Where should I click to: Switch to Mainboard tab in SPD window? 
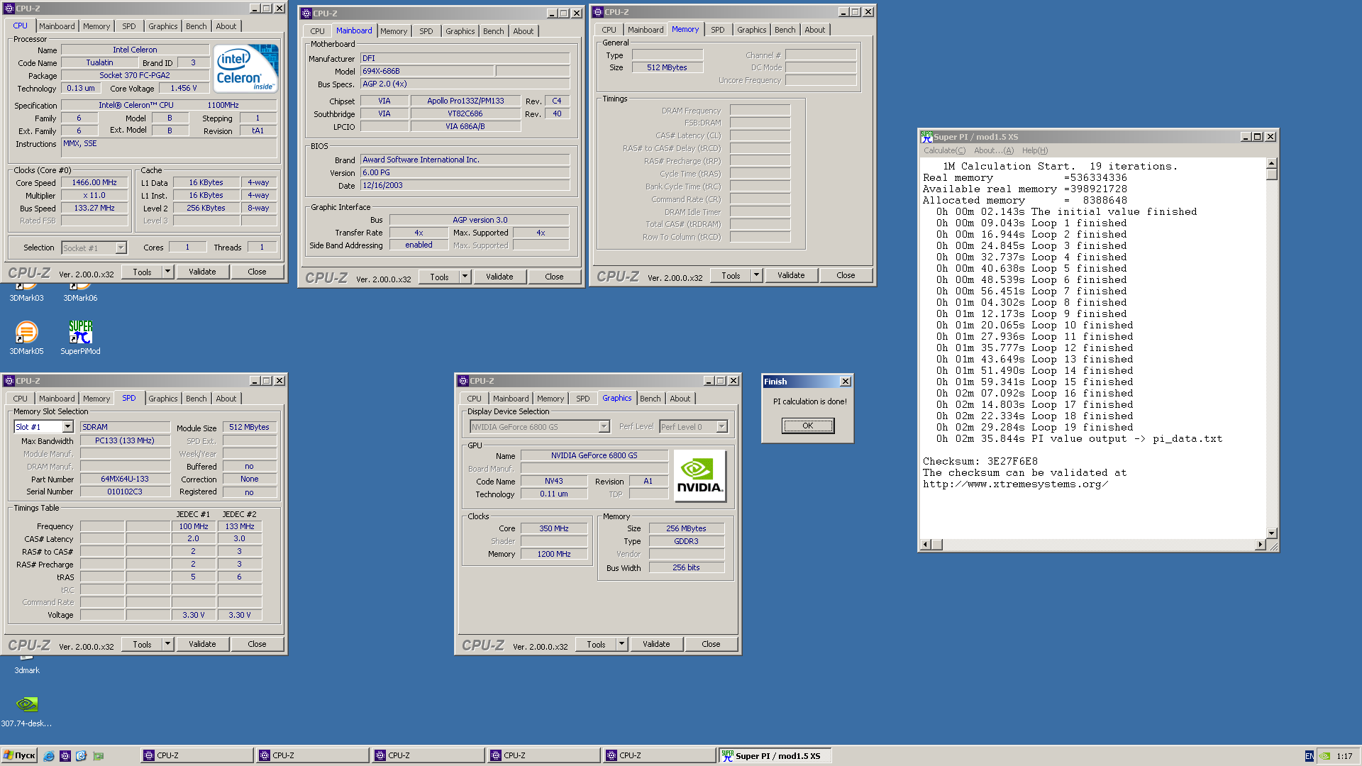coord(57,399)
